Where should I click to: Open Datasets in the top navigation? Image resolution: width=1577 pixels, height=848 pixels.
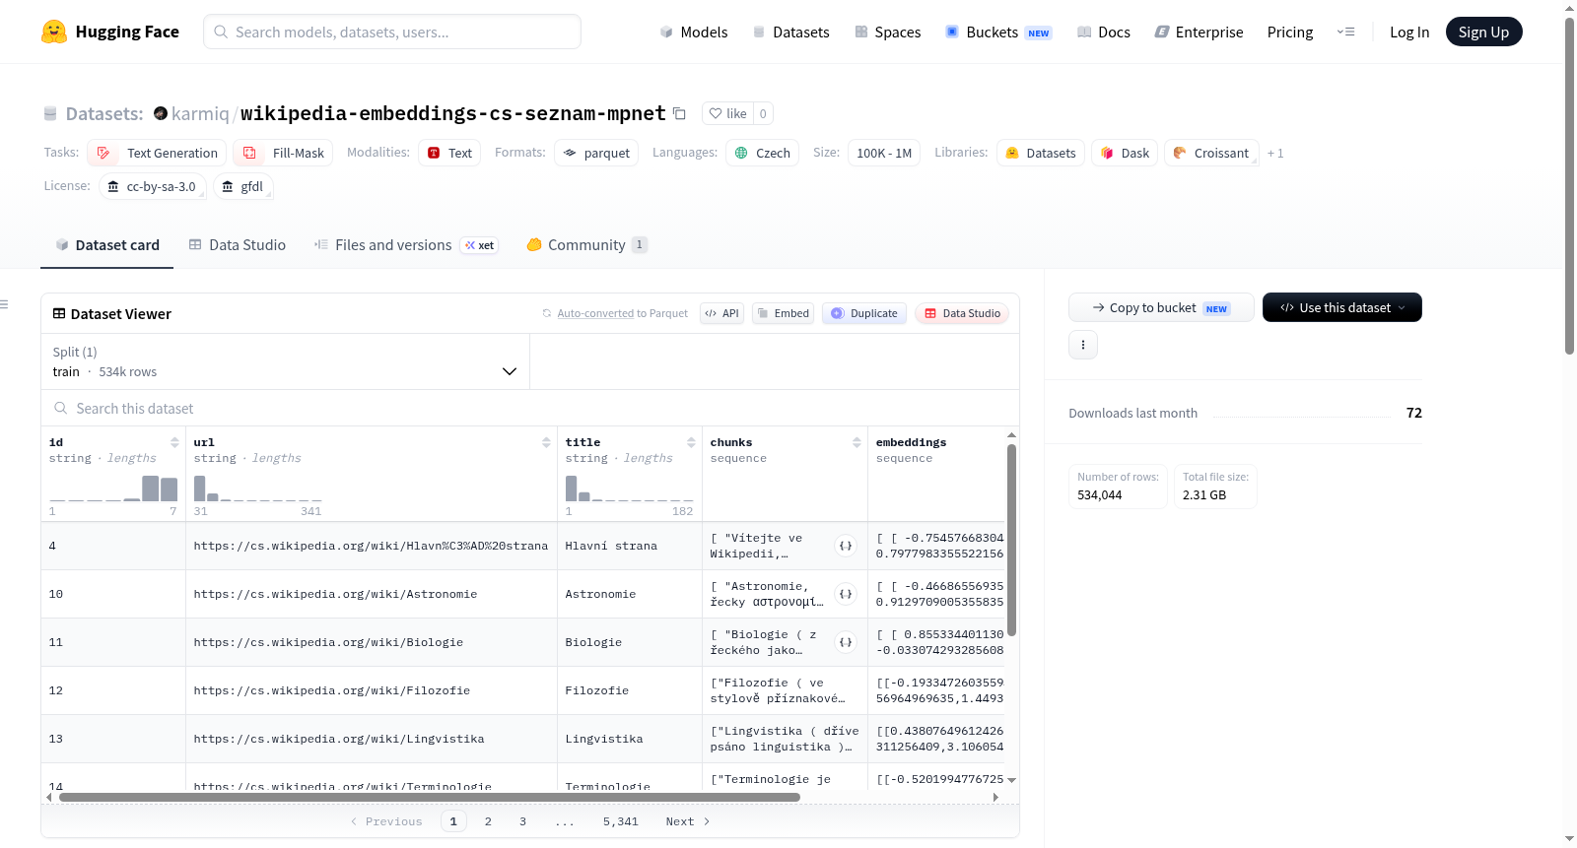click(790, 32)
